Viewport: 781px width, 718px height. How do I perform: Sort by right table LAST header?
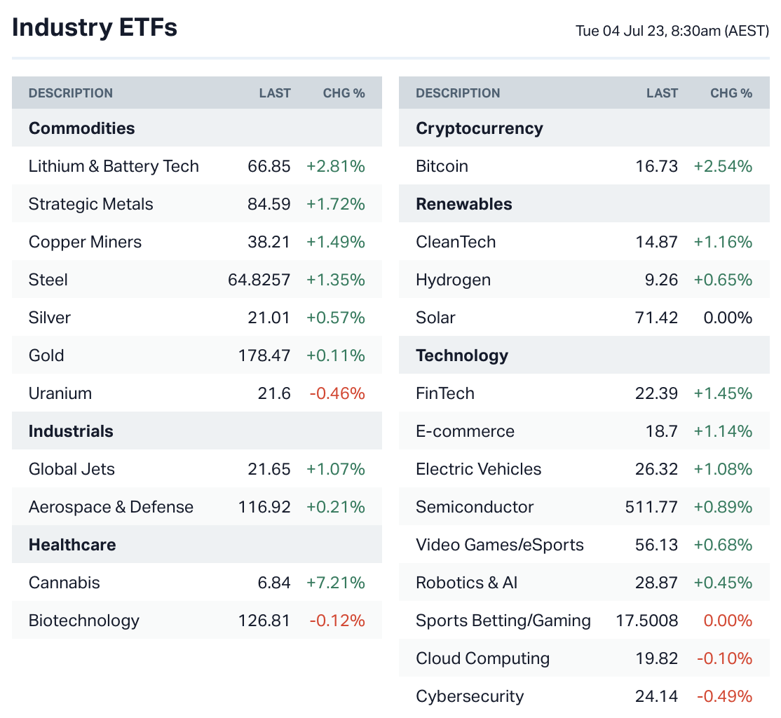(662, 93)
